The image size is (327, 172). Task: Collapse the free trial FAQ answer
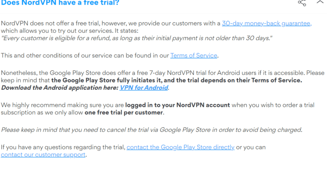[320, 3]
